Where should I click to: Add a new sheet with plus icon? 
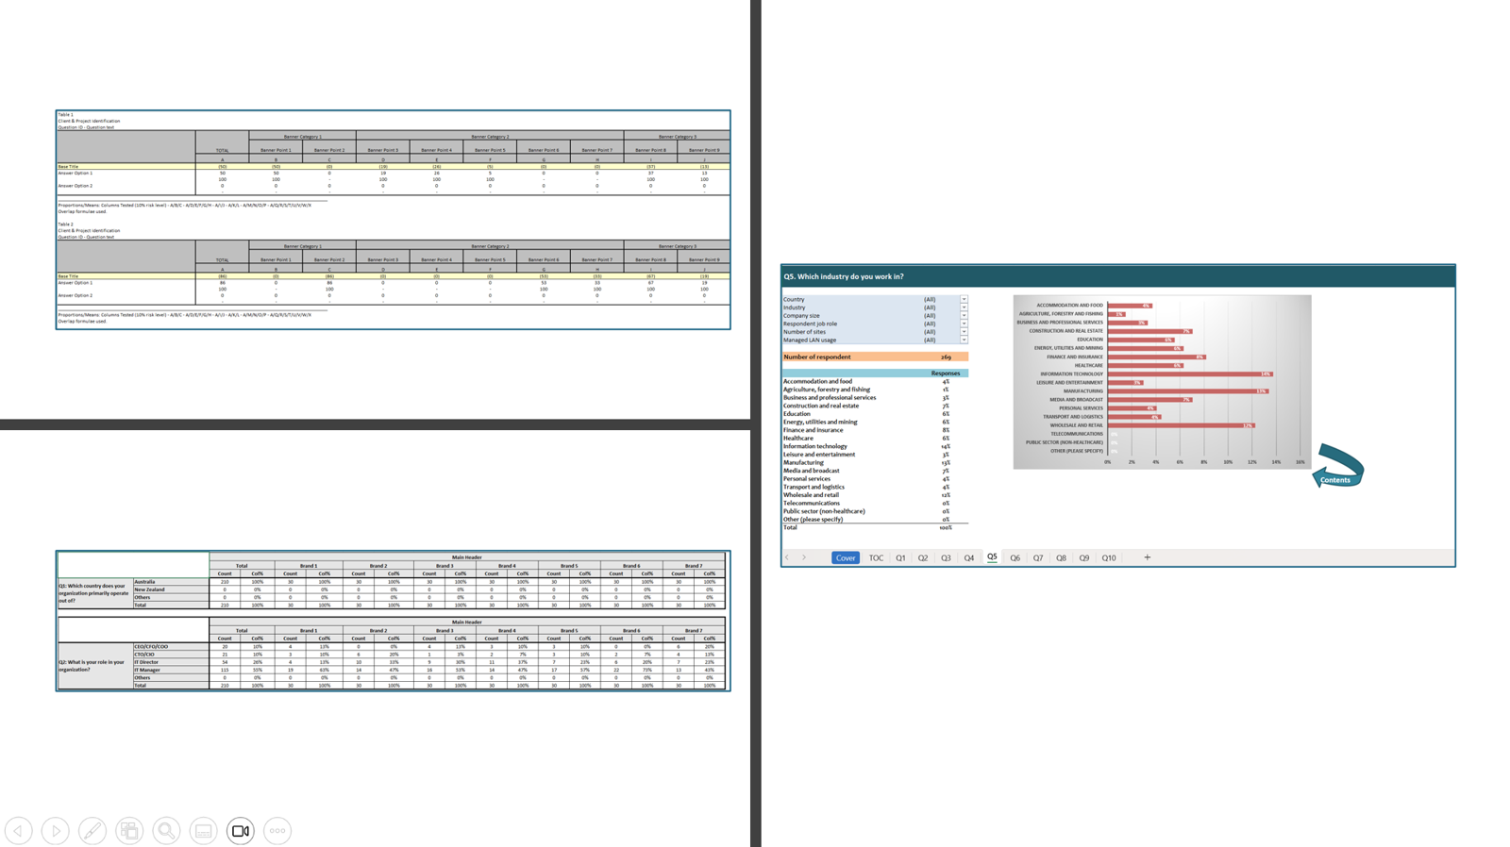tap(1148, 557)
